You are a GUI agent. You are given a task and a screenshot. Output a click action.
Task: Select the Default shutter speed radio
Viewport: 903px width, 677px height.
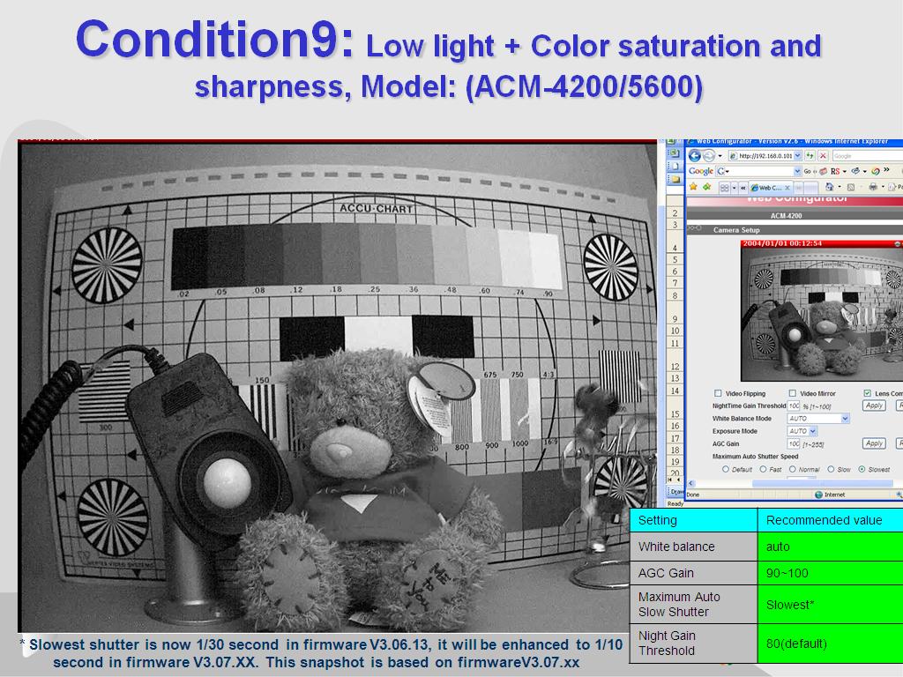pos(726,469)
